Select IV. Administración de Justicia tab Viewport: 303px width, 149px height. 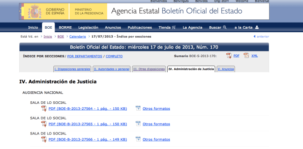[x=191, y=69]
